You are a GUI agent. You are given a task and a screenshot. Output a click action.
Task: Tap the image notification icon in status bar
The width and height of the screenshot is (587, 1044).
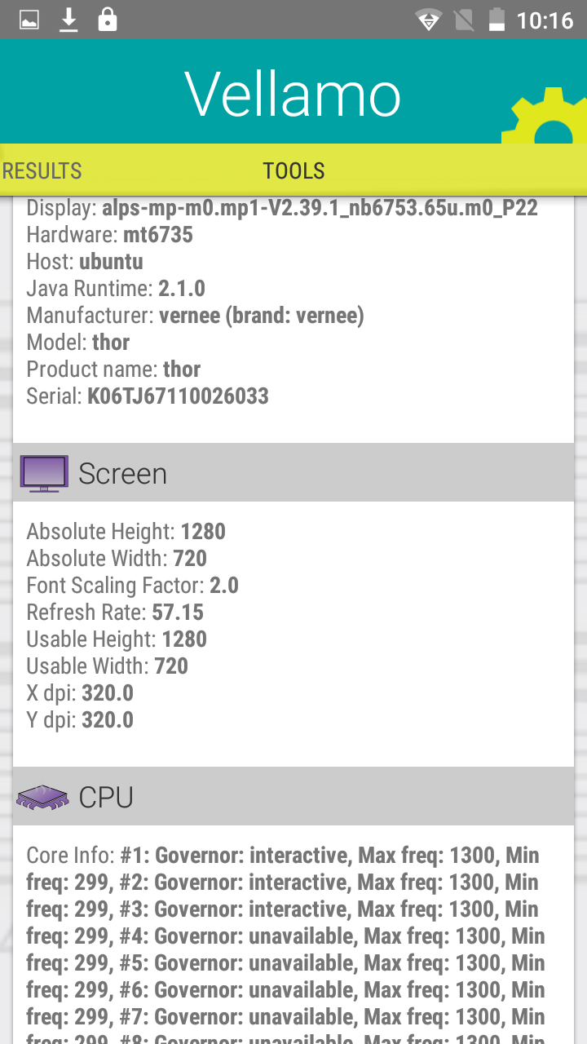click(x=29, y=20)
